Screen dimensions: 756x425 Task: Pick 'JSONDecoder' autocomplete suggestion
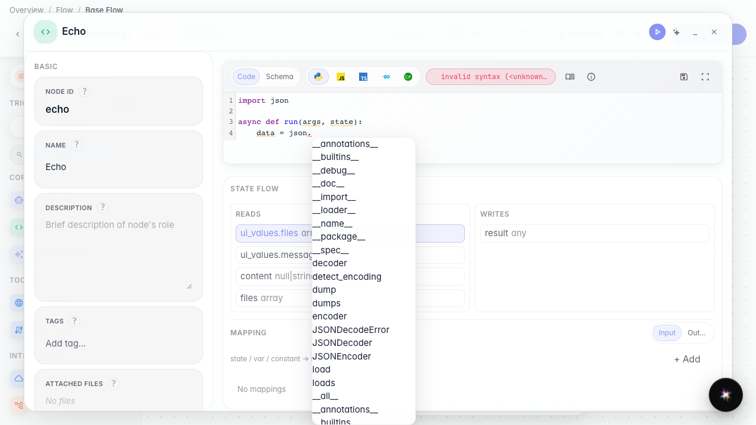click(363, 343)
